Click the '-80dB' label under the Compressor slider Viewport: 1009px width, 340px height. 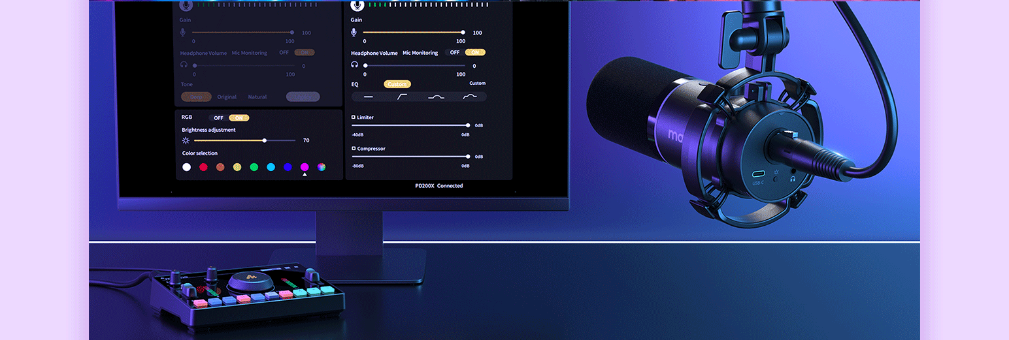point(357,166)
